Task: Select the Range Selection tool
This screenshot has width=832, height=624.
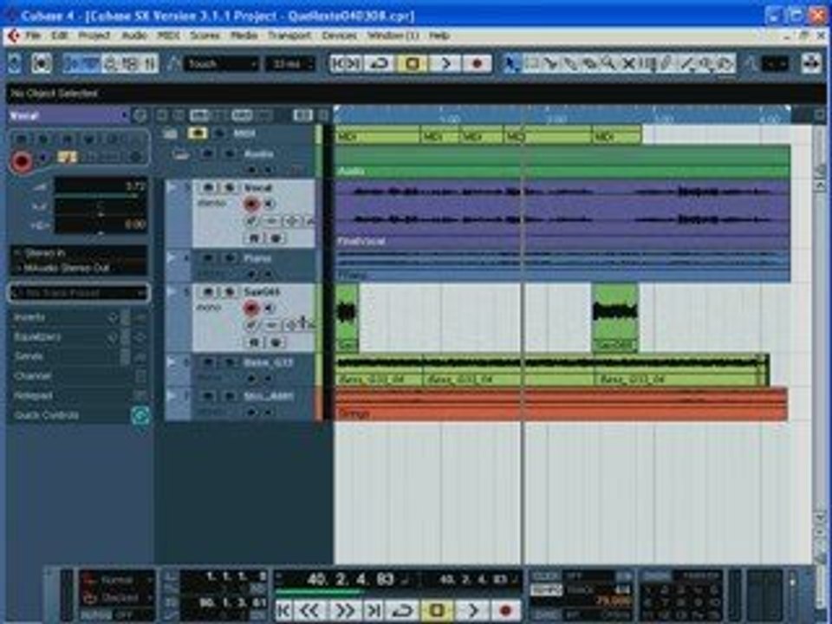Action: pos(531,64)
